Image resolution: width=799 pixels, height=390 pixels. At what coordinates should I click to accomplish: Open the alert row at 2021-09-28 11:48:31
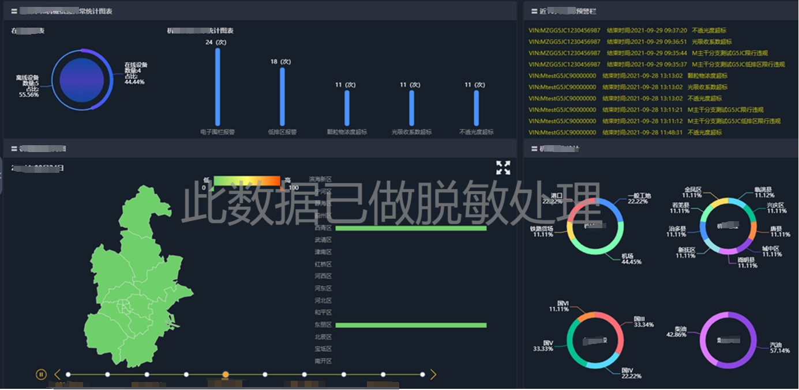click(625, 132)
